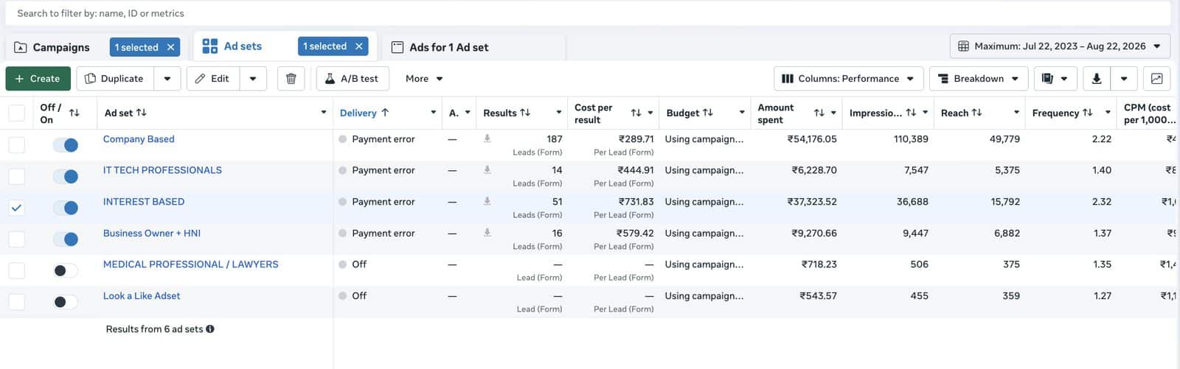Image resolution: width=1180 pixels, height=369 pixels.
Task: Click download icon in IT TECH PROFESSIONALS row
Action: 487,169
